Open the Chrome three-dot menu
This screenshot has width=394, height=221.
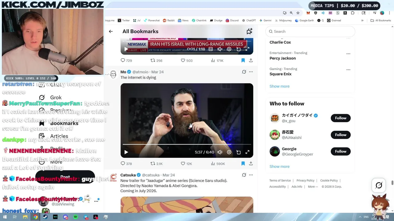(x=390, y=13)
